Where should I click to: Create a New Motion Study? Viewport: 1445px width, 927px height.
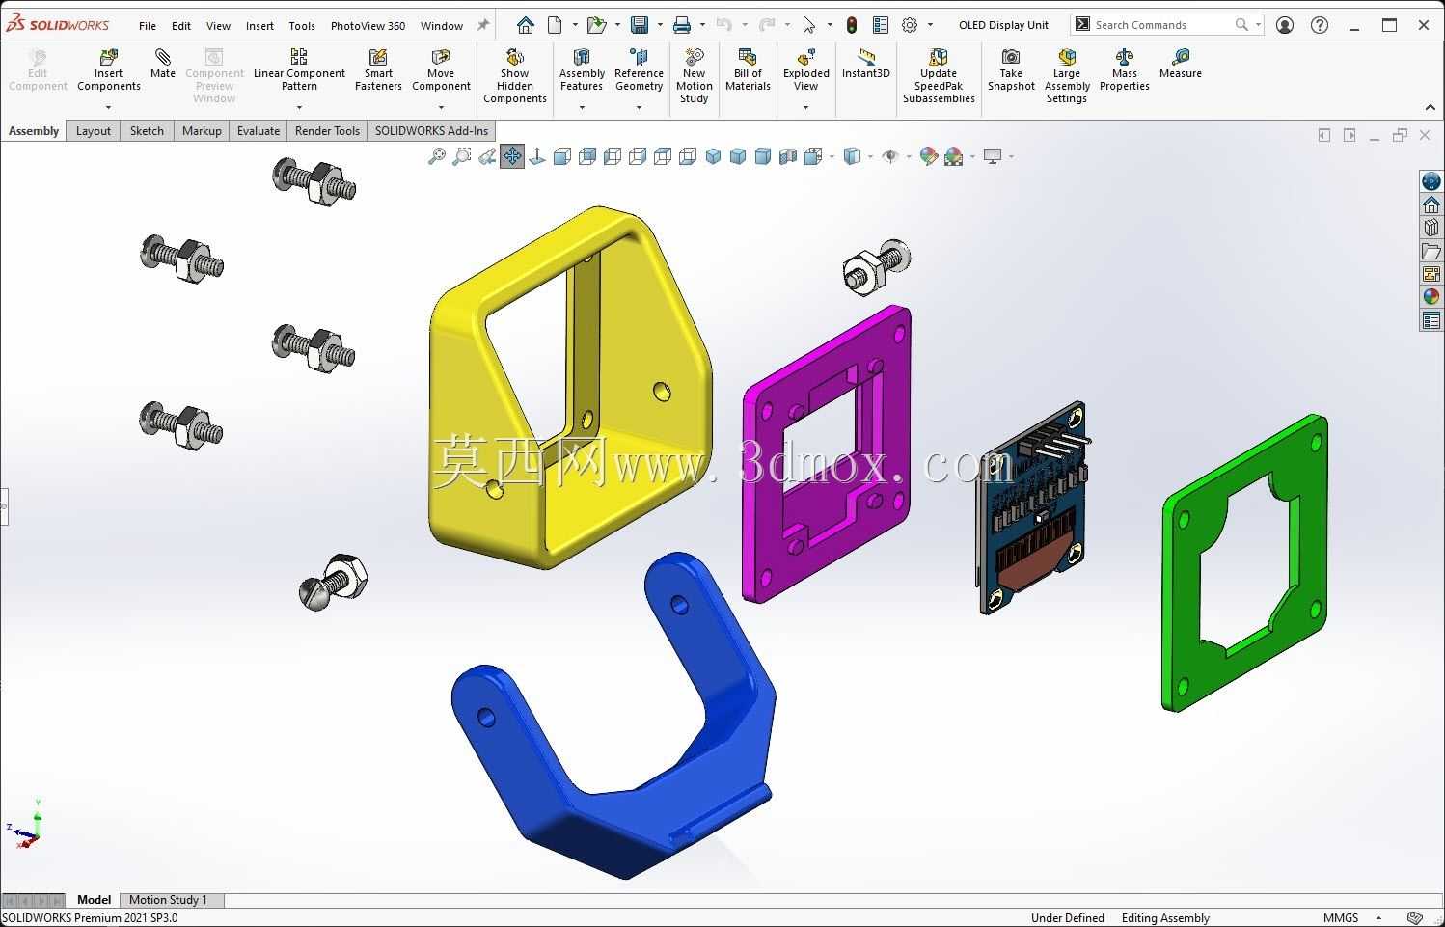point(694,76)
